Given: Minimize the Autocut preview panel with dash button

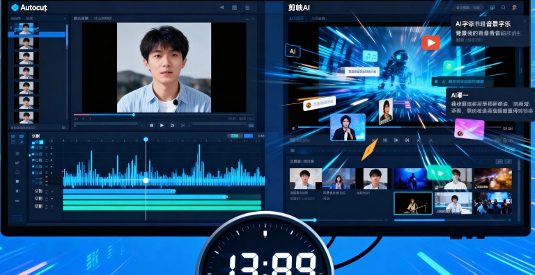Looking at the screenshot, I should point(247,18).
